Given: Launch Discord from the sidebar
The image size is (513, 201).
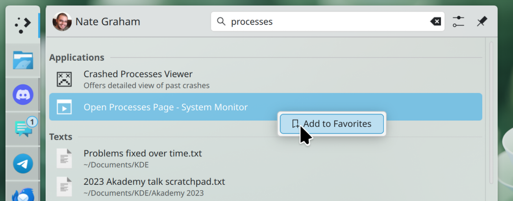Looking at the screenshot, I should pos(23,95).
